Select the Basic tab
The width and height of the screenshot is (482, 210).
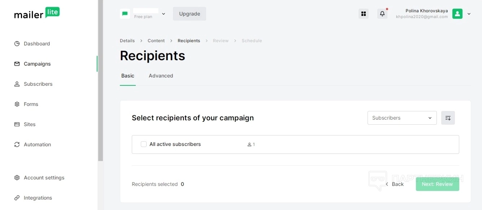(x=128, y=76)
